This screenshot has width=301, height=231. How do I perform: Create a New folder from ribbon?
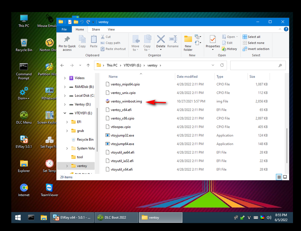pyautogui.click(x=188, y=43)
